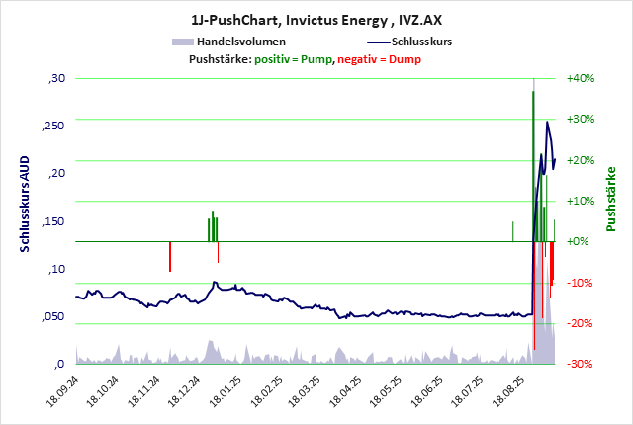Click the '-30%' right axis label
The width and height of the screenshot is (633, 425).
(x=580, y=364)
